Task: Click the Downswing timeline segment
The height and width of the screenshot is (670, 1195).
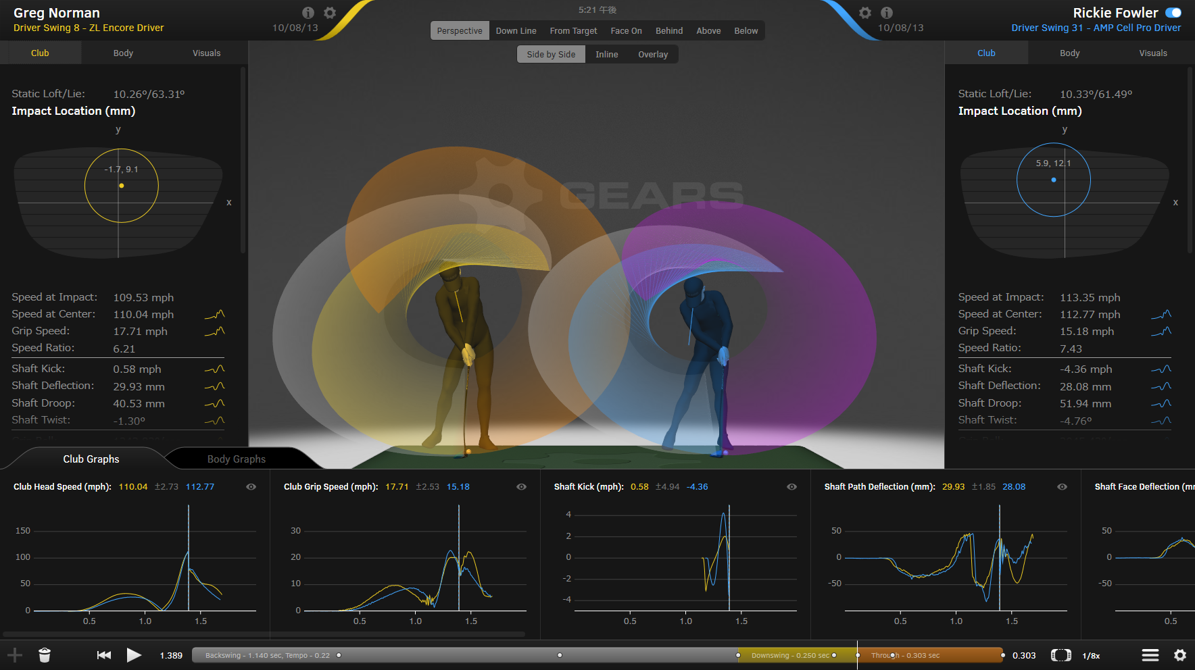Action: [798, 655]
